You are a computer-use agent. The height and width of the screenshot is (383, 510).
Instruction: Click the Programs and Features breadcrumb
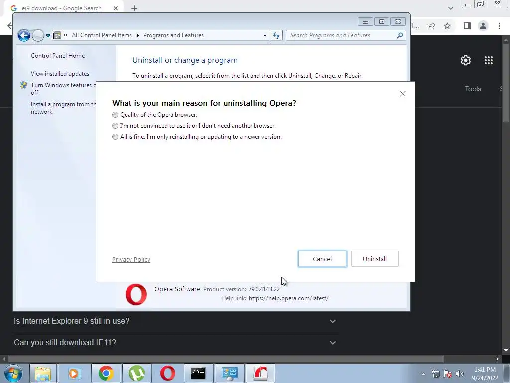(x=173, y=35)
